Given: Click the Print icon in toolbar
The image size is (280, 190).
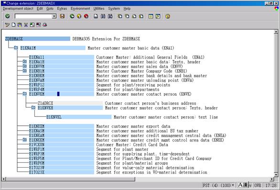Looking at the screenshot, I should pos(96,16).
